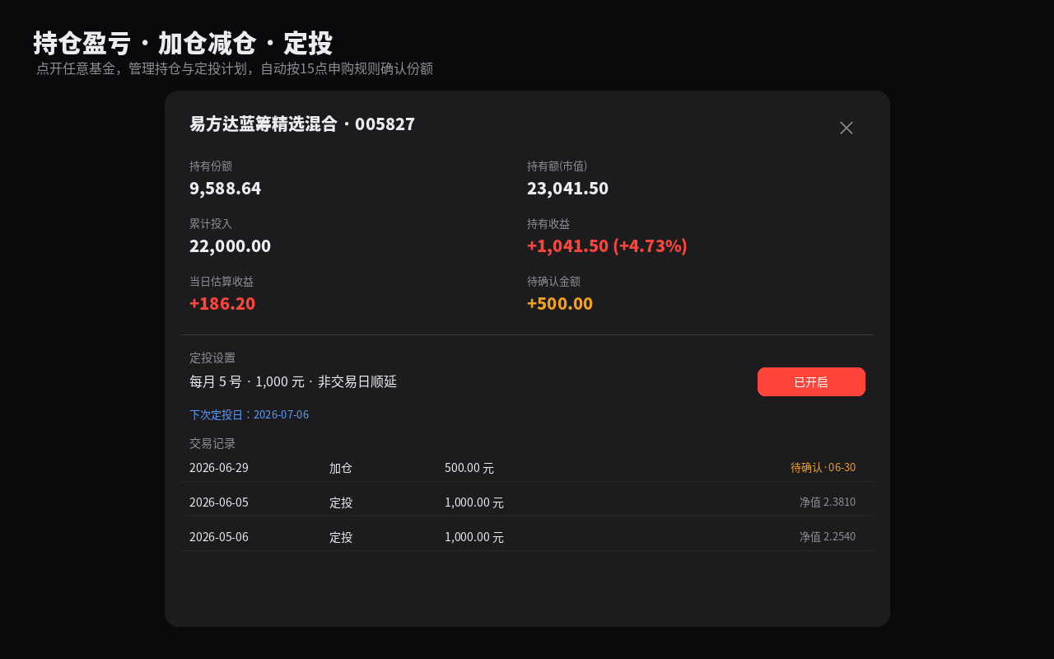
Task: Click the 持有额(市值) value 23,041.50
Action: (568, 188)
